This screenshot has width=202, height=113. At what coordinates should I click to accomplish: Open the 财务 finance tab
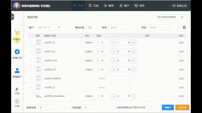(108, 6)
